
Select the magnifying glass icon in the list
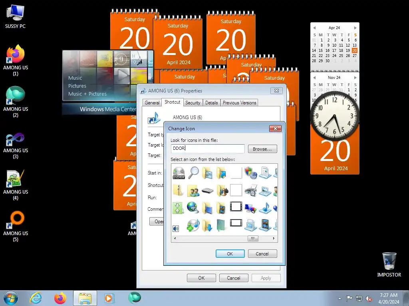[193, 173]
